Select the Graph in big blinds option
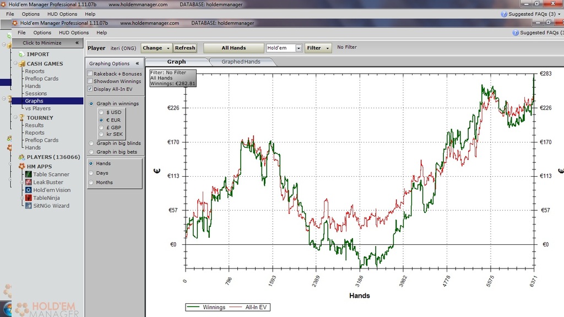Screen dimensions: 564x317 tap(91, 143)
